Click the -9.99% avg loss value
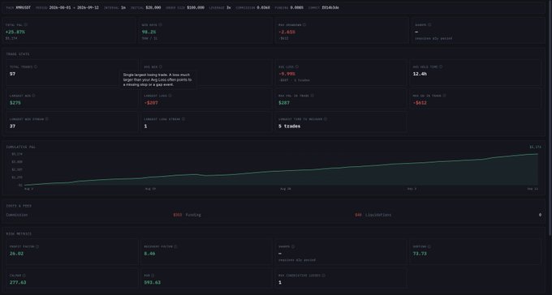The image size is (552, 295). (287, 74)
